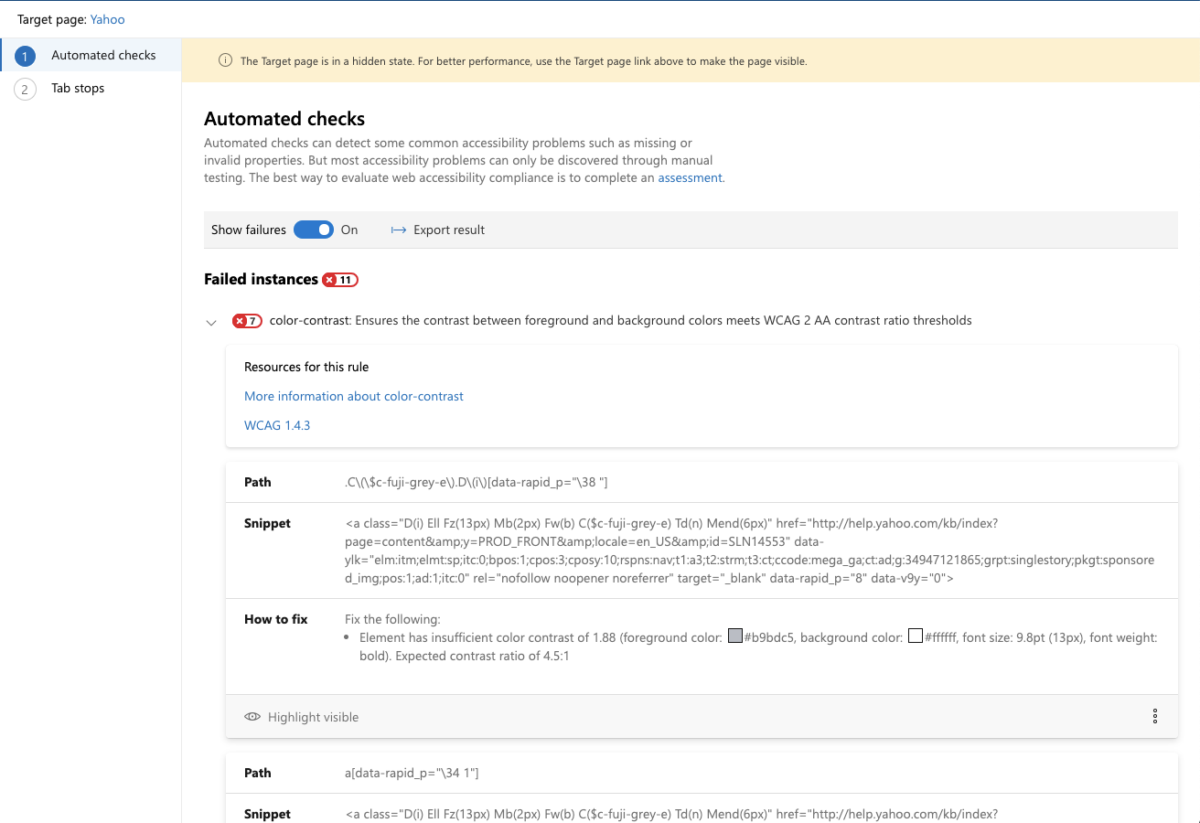Open the kebab menu on the first failed instance
The height and width of the screenshot is (823, 1200).
tap(1154, 716)
